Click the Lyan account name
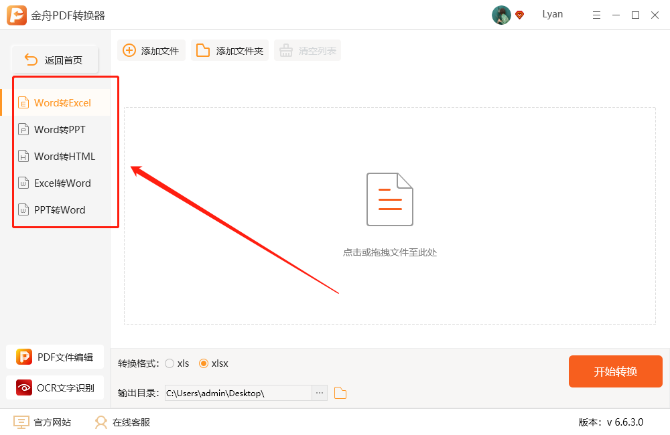The image size is (670, 435). 552,14
